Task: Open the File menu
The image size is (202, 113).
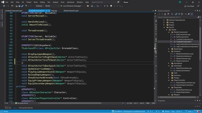Action: click(x=7, y=2)
